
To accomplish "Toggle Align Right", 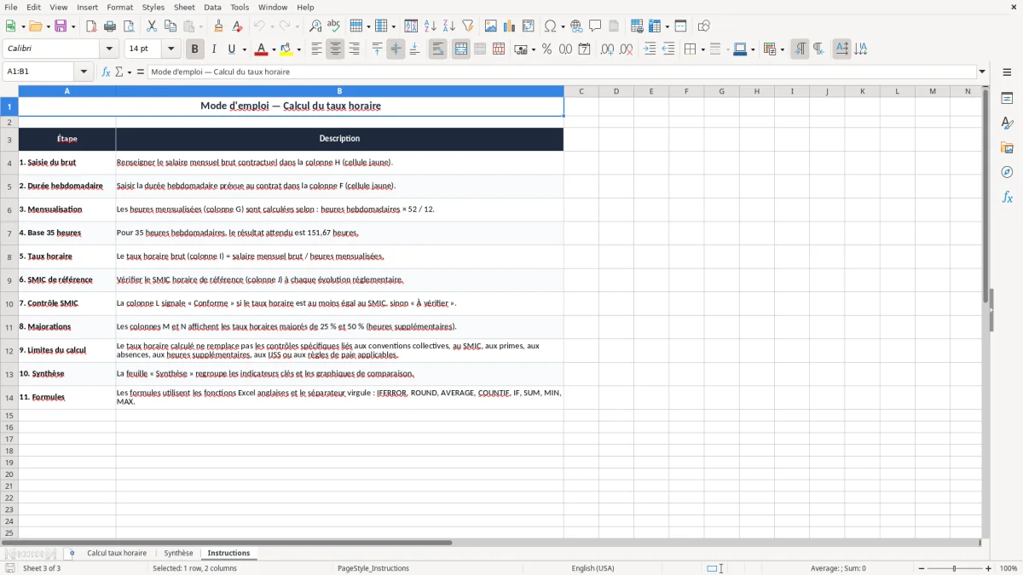I will click(354, 49).
